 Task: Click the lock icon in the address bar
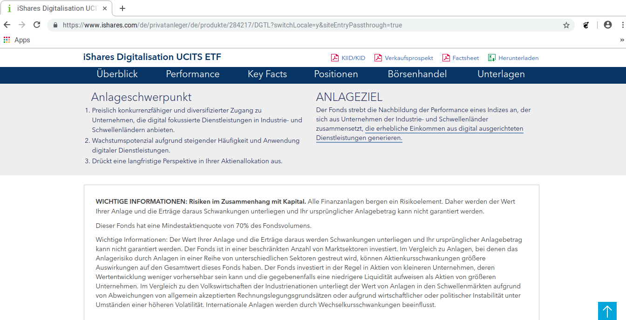(55, 25)
